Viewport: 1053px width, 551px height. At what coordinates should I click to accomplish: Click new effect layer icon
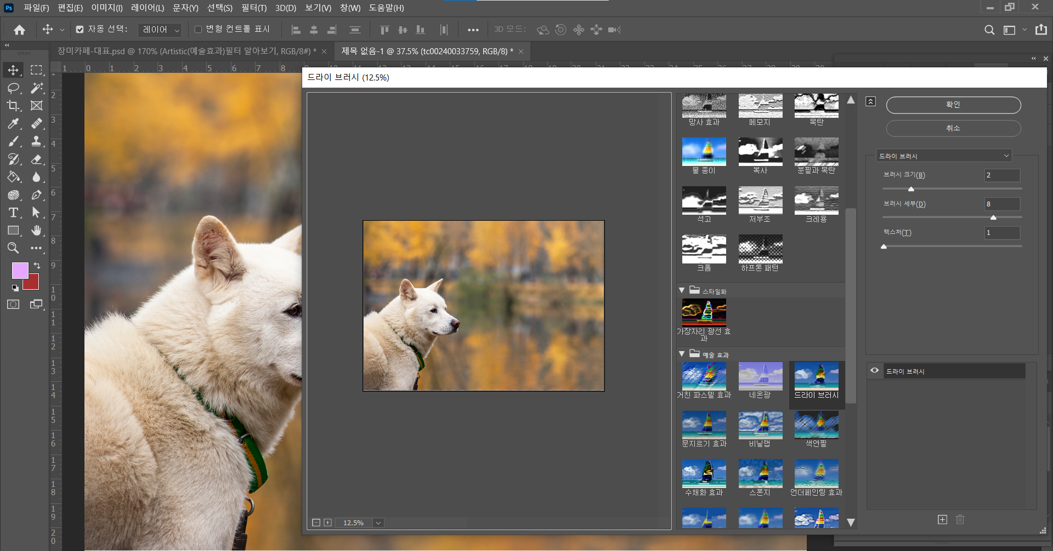click(x=942, y=519)
